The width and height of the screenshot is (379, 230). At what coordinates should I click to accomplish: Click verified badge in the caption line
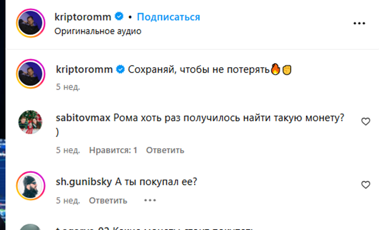pyautogui.click(x=119, y=70)
